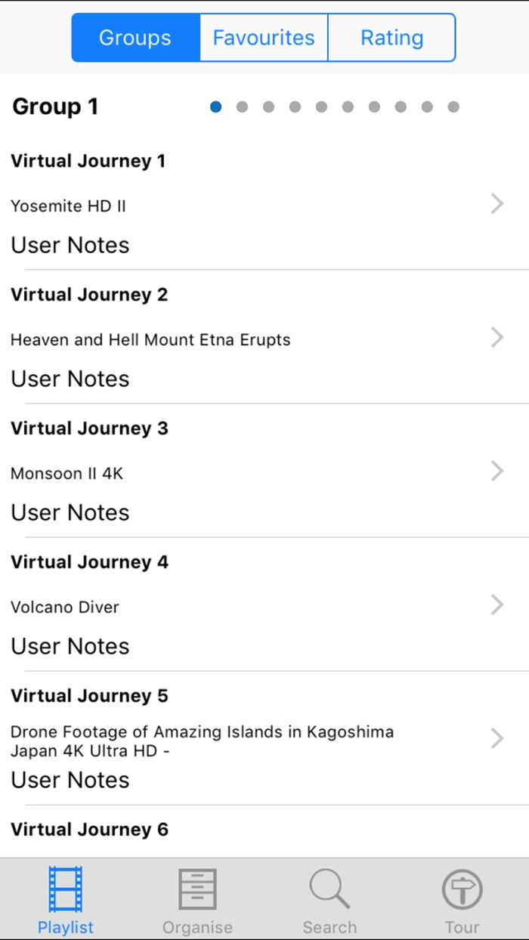Viewport: 529px width, 940px height.
Task: Open the Volcano Diver disclosure arrow
Action: (x=497, y=605)
